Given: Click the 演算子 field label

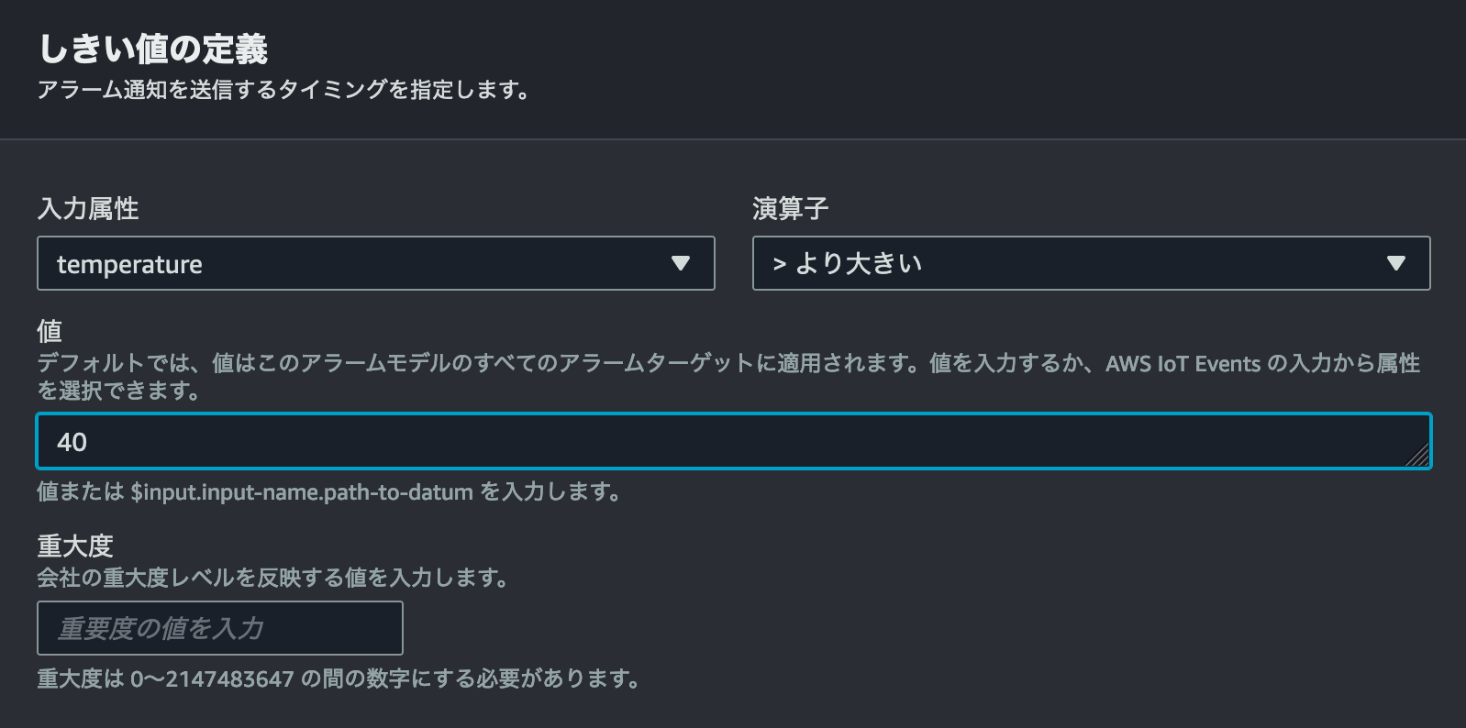Looking at the screenshot, I should coord(790,209).
